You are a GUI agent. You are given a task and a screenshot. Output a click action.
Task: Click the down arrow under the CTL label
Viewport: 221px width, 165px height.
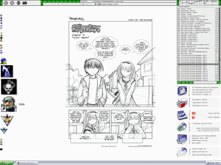pyautogui.click(x=70, y=4)
